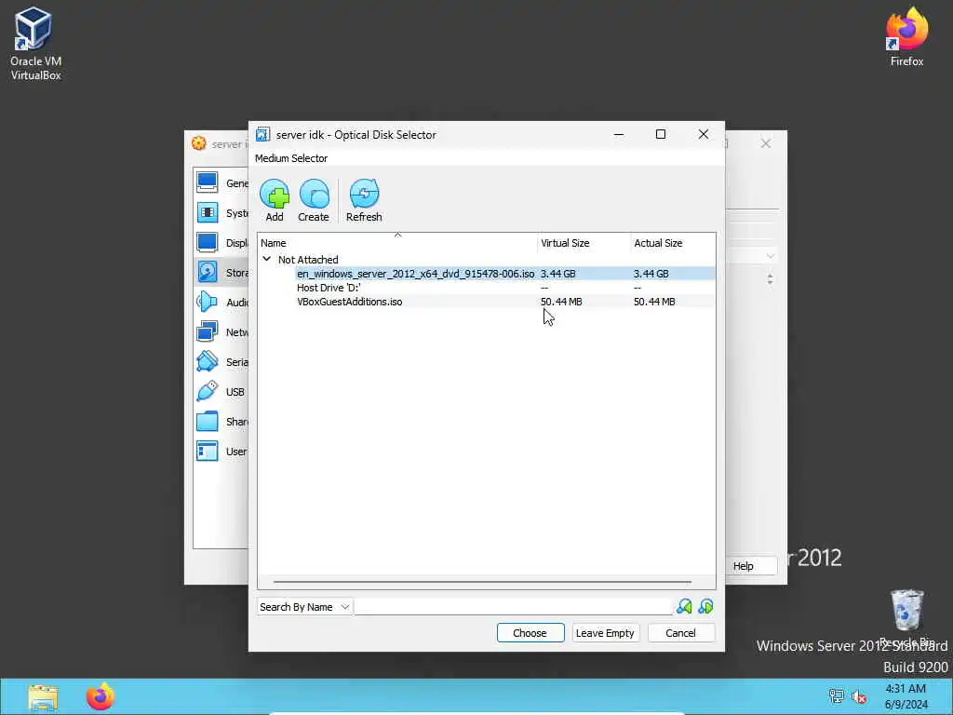Open the User Interface settings icon

(208, 451)
